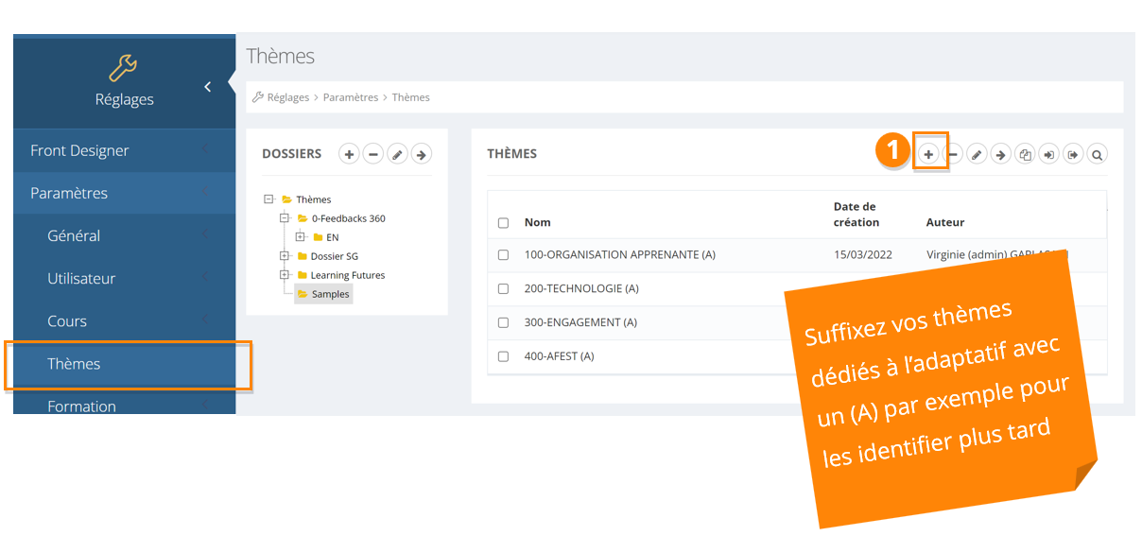Expand the Learning Futures folder node
This screenshot has width=1142, height=536.
[284, 275]
